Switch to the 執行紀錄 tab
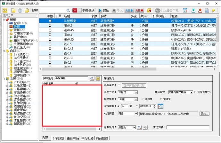Image resolution: width=221 pixels, height=143 pixels. click(x=87, y=138)
